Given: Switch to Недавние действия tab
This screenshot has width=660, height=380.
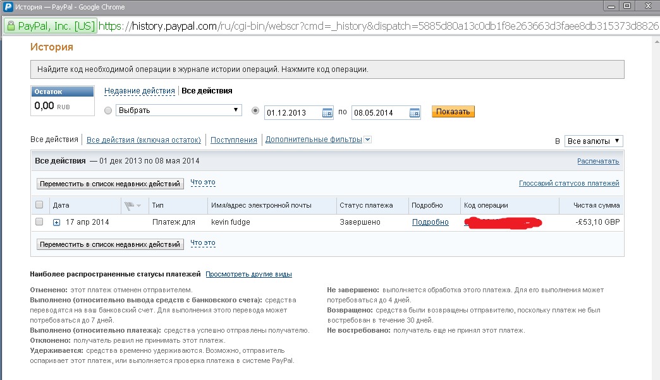Looking at the screenshot, I should (139, 91).
